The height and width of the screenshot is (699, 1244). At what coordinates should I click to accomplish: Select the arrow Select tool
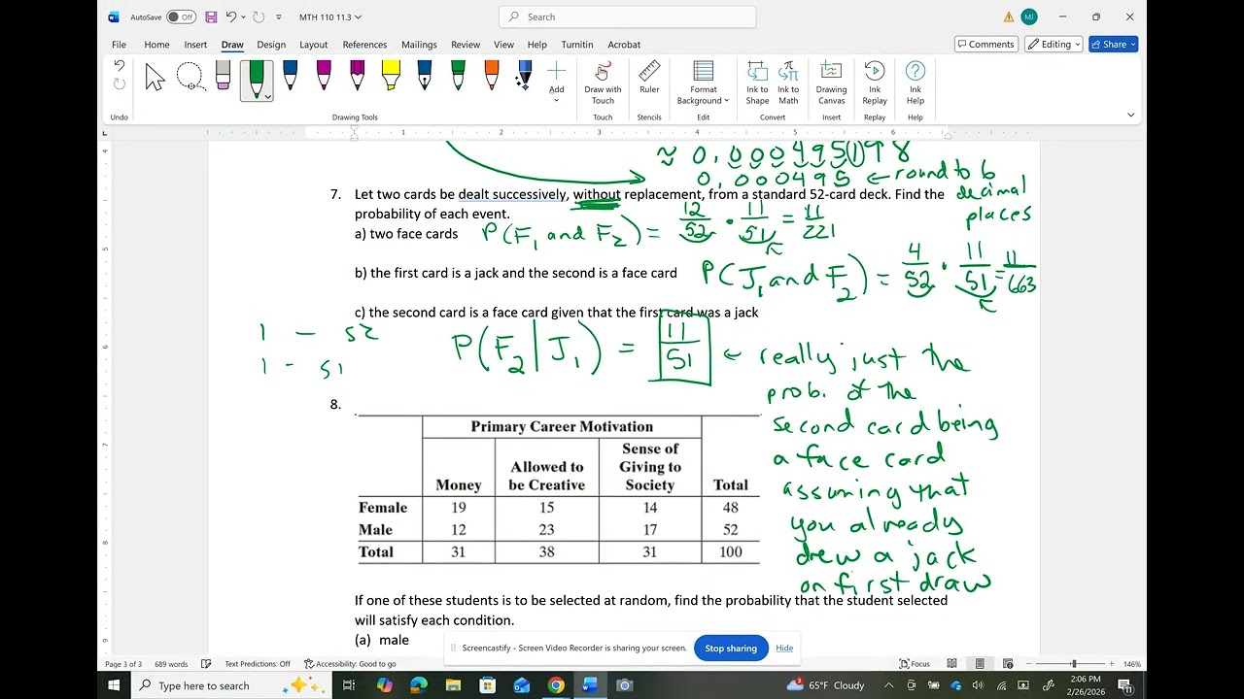155,78
